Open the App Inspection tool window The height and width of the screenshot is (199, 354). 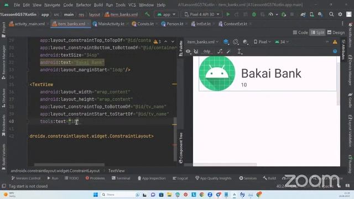point(152,178)
